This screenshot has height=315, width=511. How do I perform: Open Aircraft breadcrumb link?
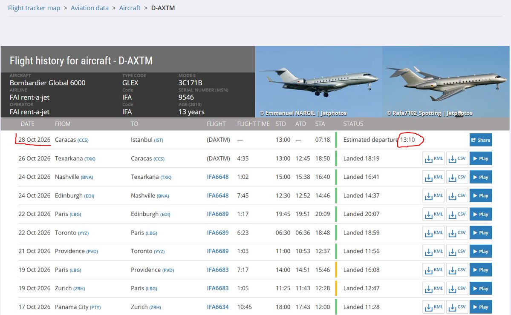click(130, 8)
